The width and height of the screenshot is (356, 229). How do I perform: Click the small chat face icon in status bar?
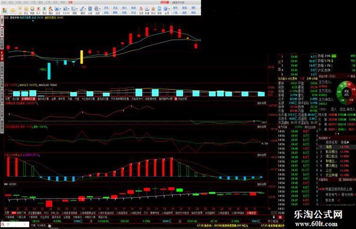tap(50, 226)
